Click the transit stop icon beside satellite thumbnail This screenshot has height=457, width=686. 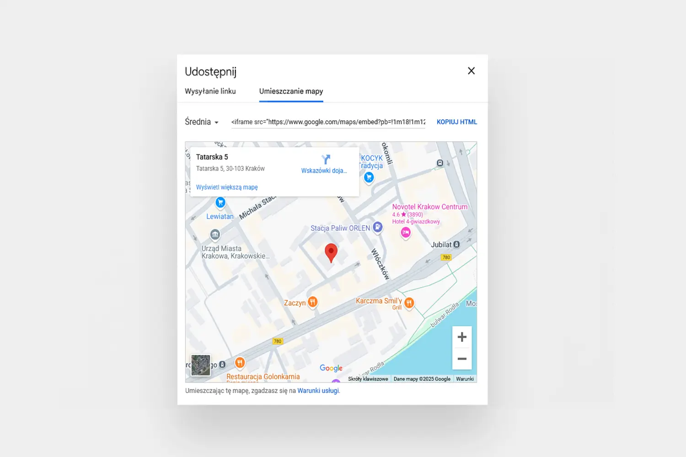[222, 365]
